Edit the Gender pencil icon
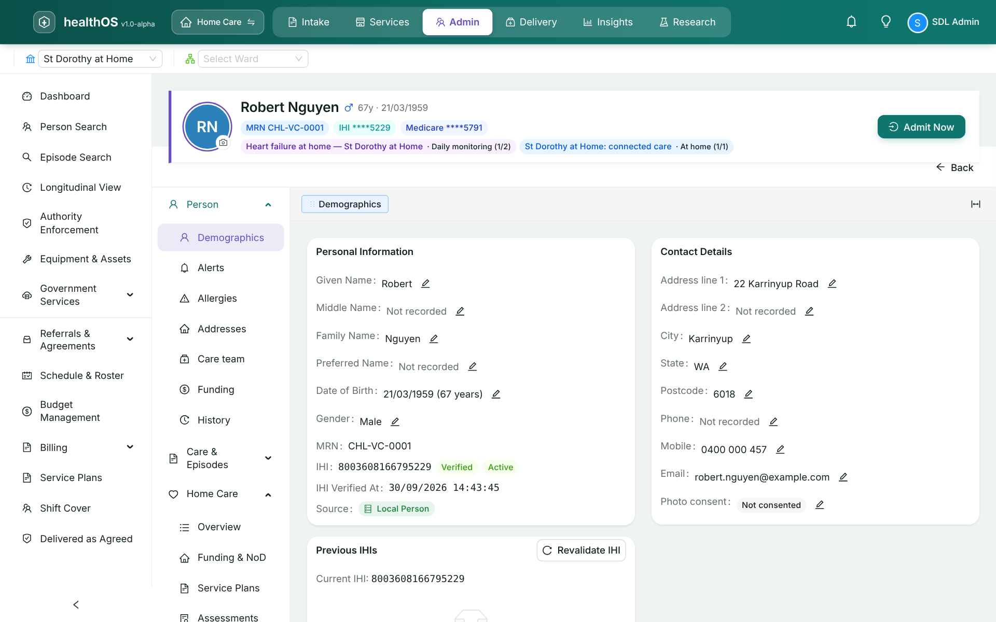The image size is (996, 622). tap(395, 421)
